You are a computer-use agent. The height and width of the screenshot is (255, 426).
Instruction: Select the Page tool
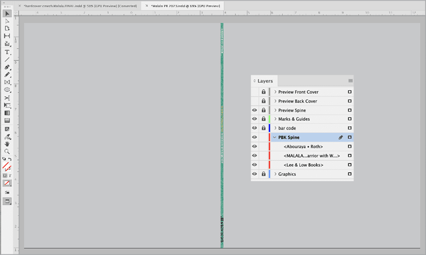tap(7, 29)
